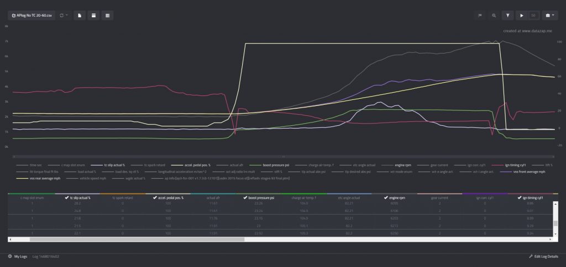Click the table scroll-left arrow
The width and height of the screenshot is (566, 267).
[10, 239]
